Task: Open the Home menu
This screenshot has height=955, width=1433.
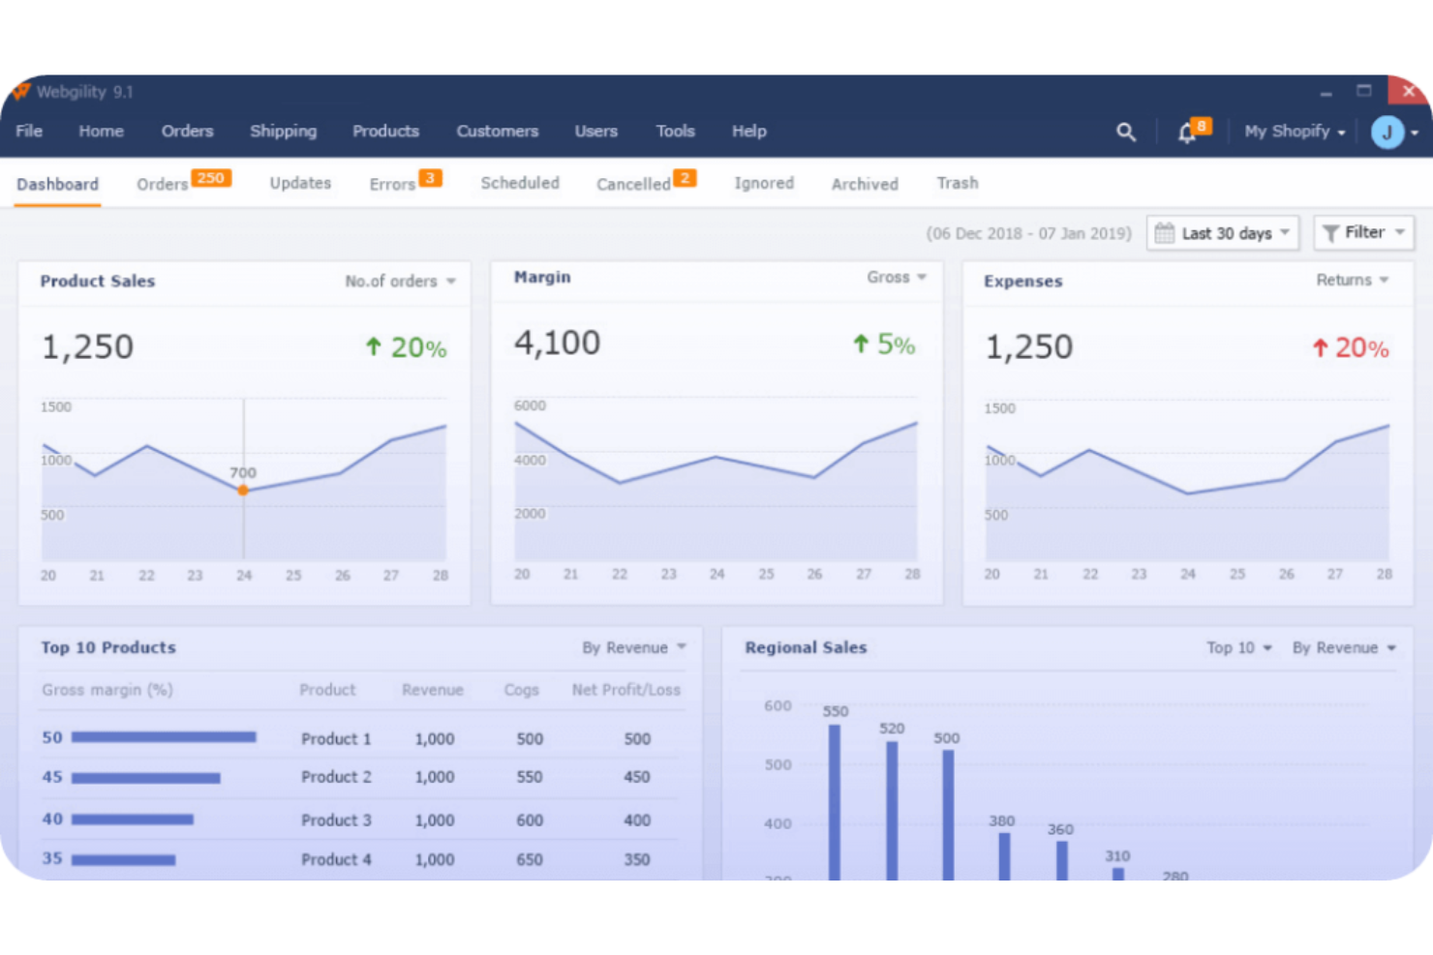Action: tap(102, 131)
